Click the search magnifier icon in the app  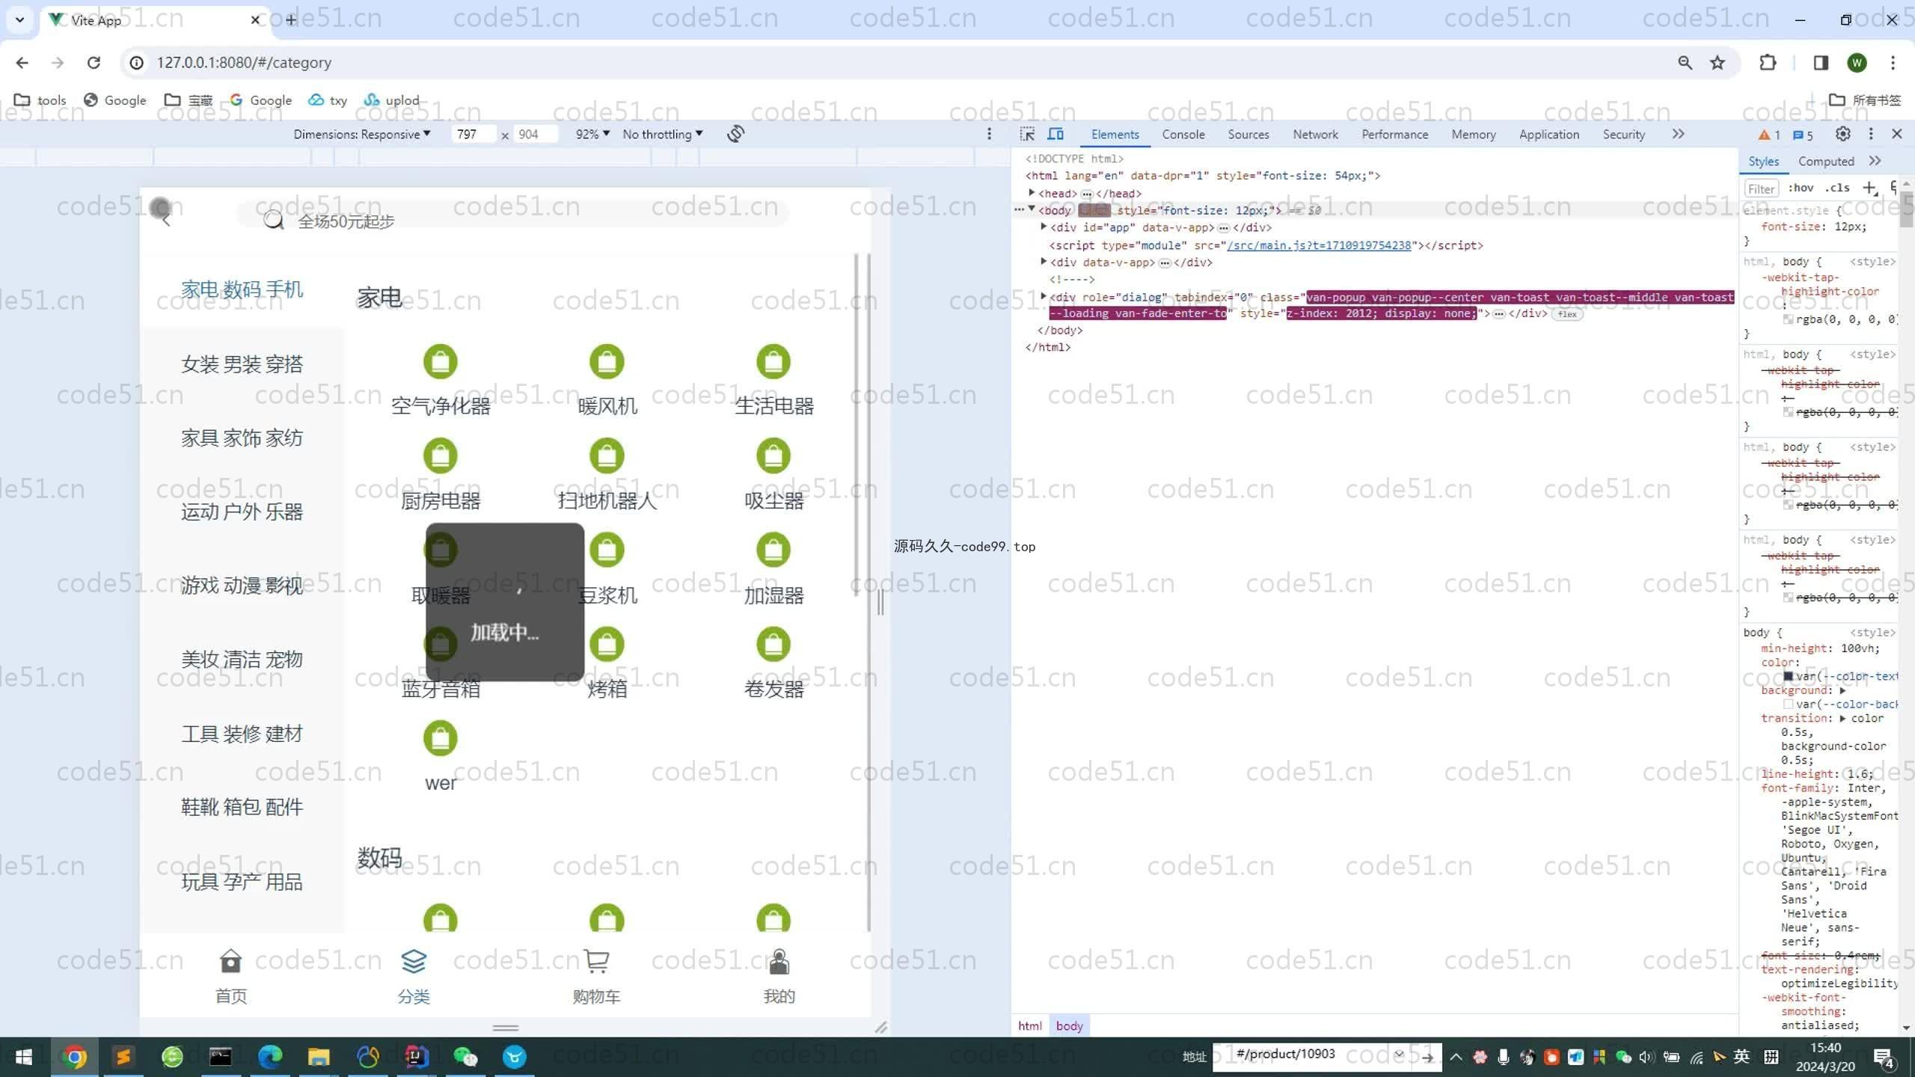coord(274,220)
